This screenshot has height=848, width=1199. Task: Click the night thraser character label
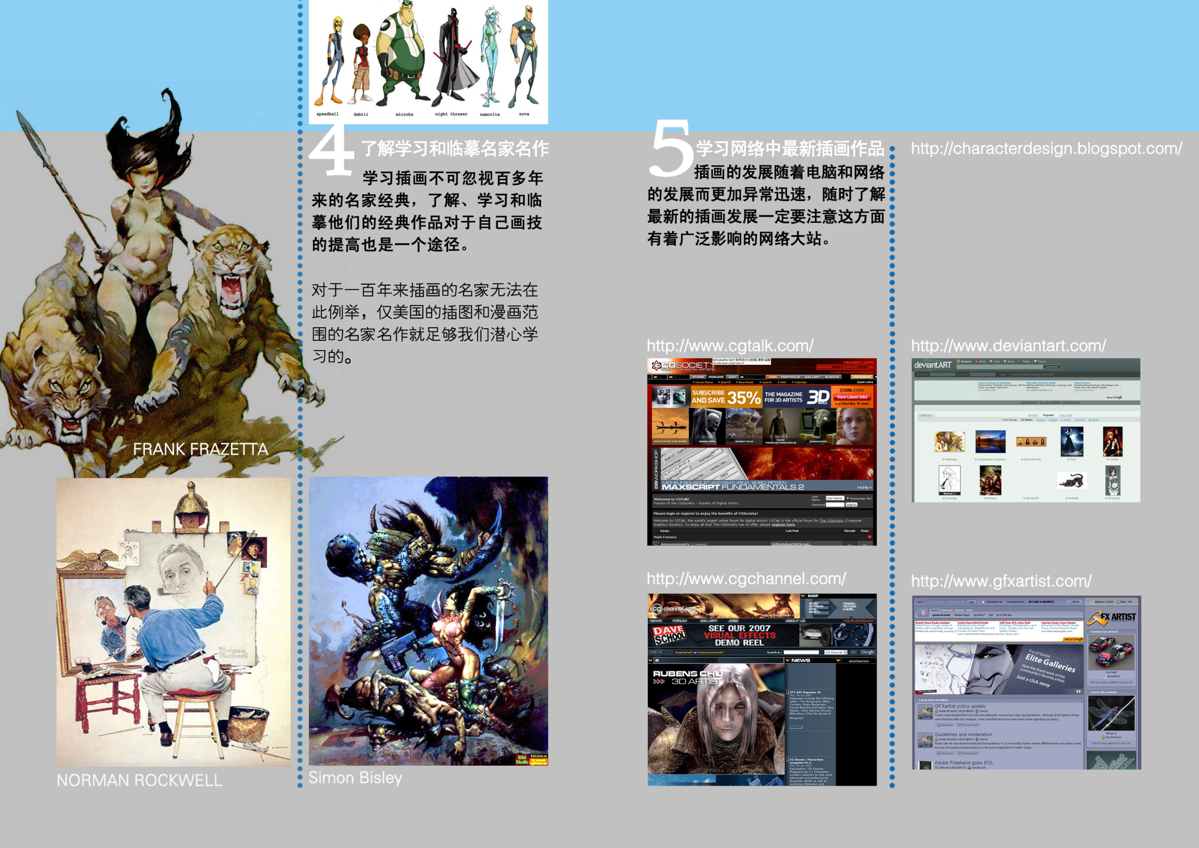click(x=451, y=114)
